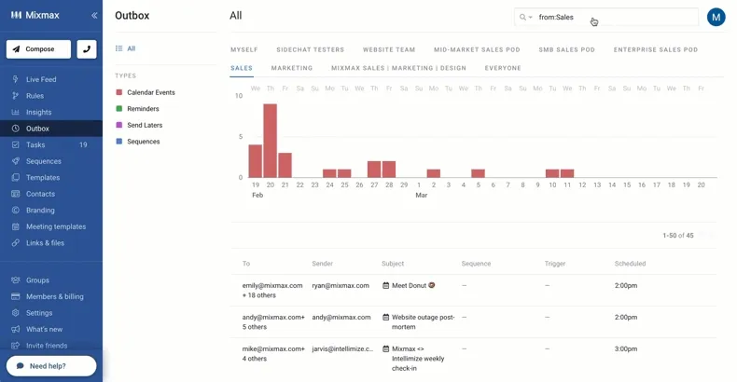Switch to the Mid-Market Sales Pod tab
Screen dimensions: 737x382
coord(477,49)
